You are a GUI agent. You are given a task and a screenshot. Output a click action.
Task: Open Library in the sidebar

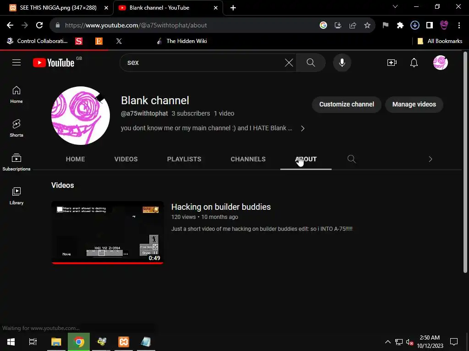[16, 196]
